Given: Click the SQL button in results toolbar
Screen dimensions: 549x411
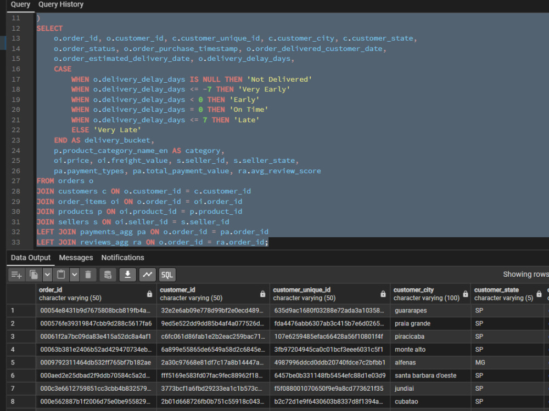Looking at the screenshot, I should (x=167, y=275).
